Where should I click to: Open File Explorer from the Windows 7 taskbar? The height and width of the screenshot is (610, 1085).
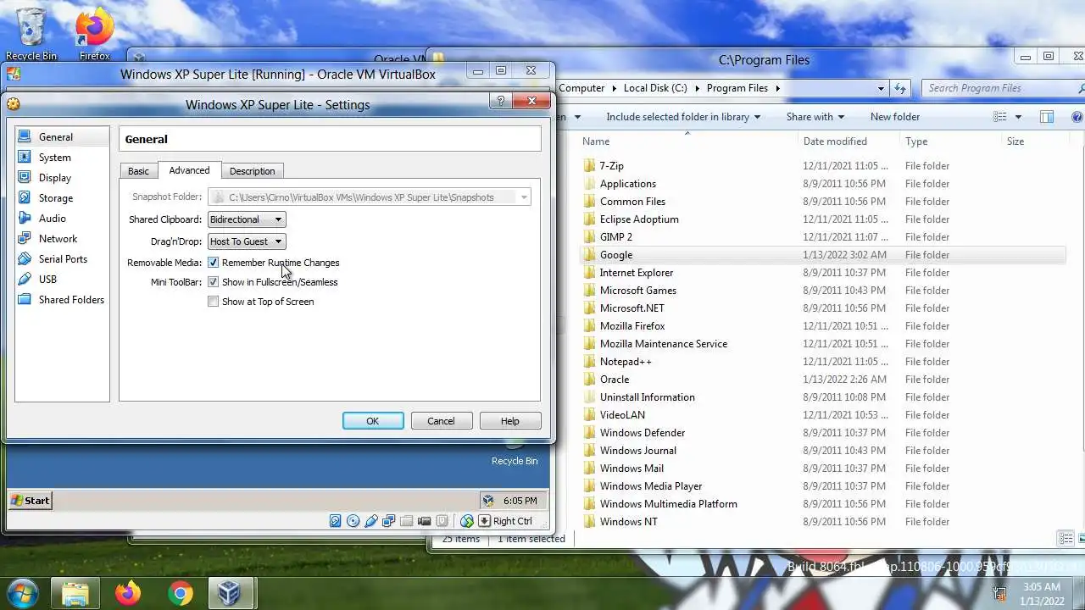pyautogui.click(x=75, y=593)
